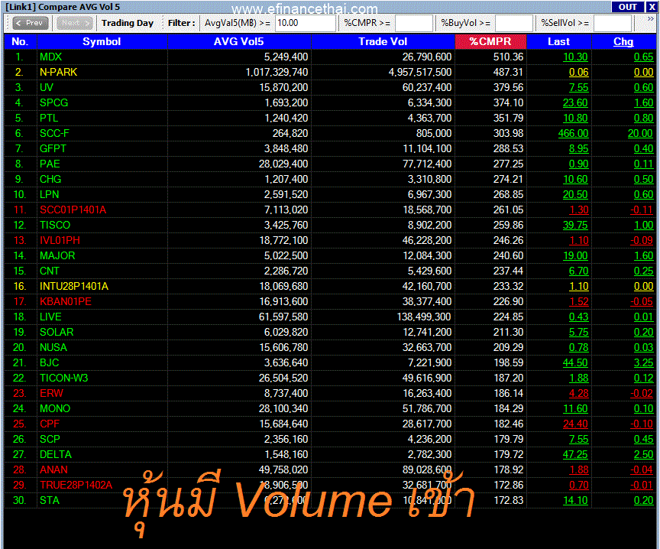Select the ANAN symbol
Viewport: 660px width, 549px height.
[x=54, y=469]
